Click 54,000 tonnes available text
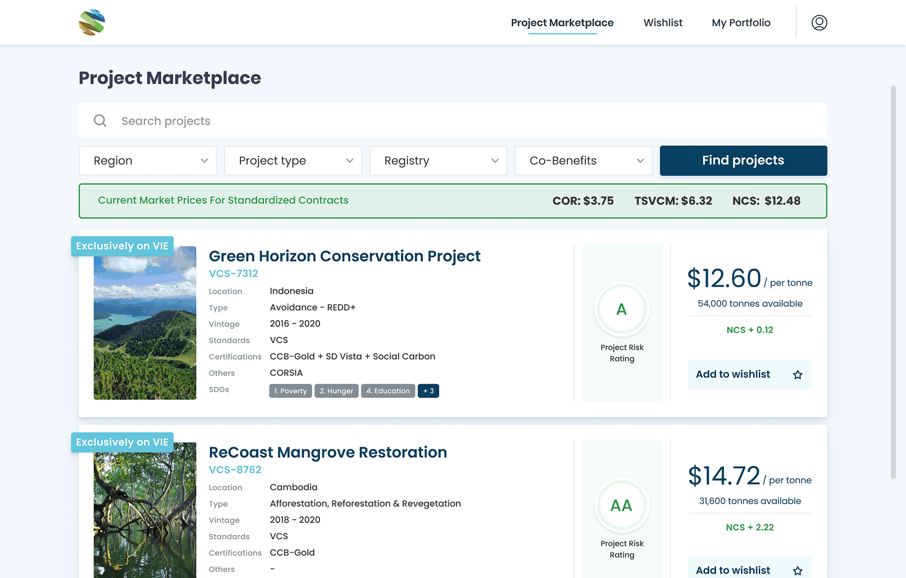This screenshot has width=906, height=578. tap(750, 303)
